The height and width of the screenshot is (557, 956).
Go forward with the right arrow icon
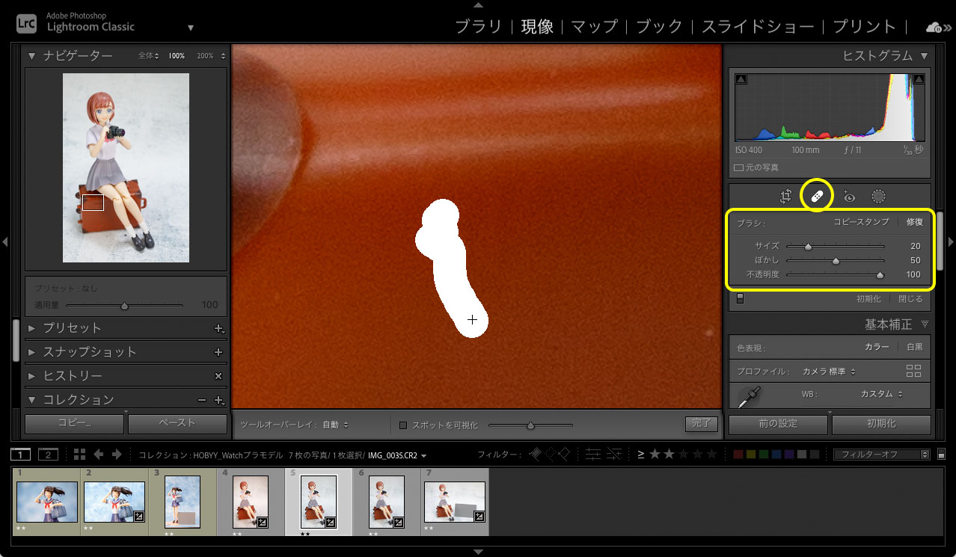(117, 455)
